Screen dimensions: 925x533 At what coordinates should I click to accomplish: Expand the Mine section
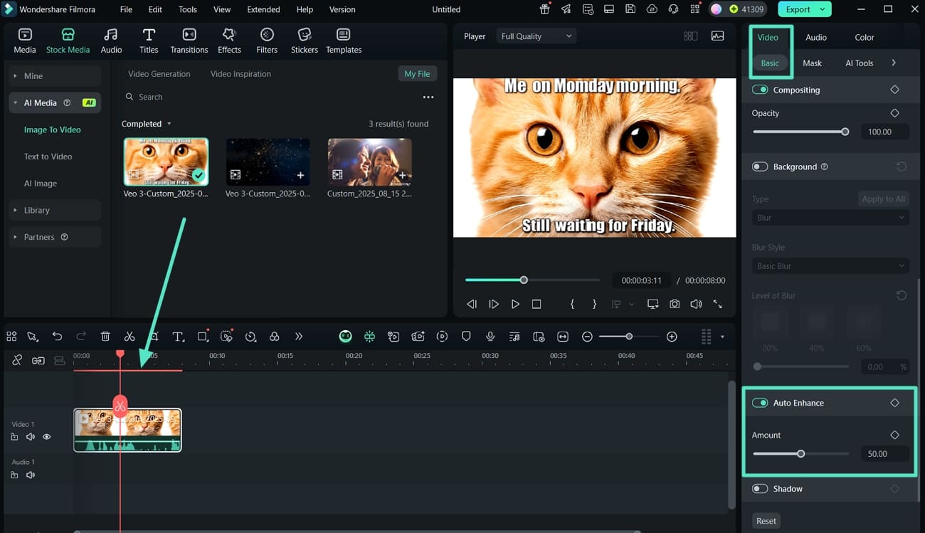(x=53, y=76)
